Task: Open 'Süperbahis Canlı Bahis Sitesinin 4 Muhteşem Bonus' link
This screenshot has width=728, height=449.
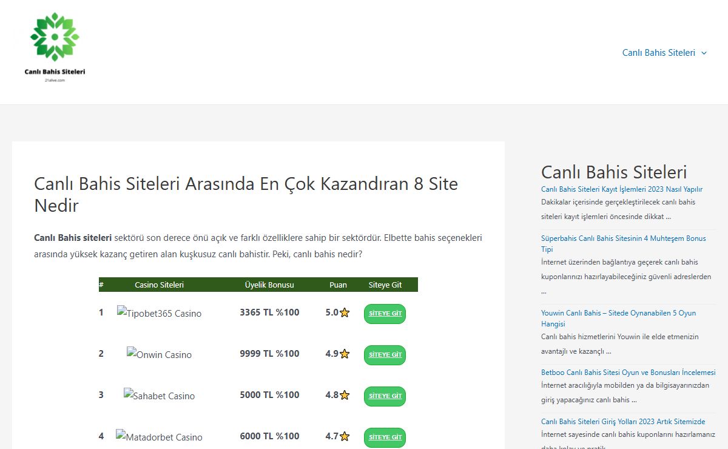Action: tap(624, 244)
